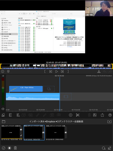Click source timecode 32:49.05 (01:47:20.02)
This screenshot has width=113, height=151.
pos(56,63)
